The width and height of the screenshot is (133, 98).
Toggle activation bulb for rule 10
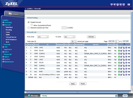[x=119, y=75]
